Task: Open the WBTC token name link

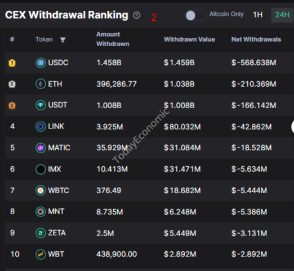Action: (59, 190)
